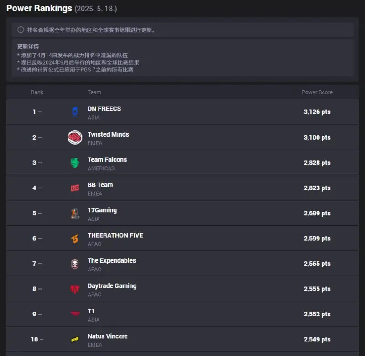Open the DN FREECS team name
Screen dimensions: 365x356
104,109
